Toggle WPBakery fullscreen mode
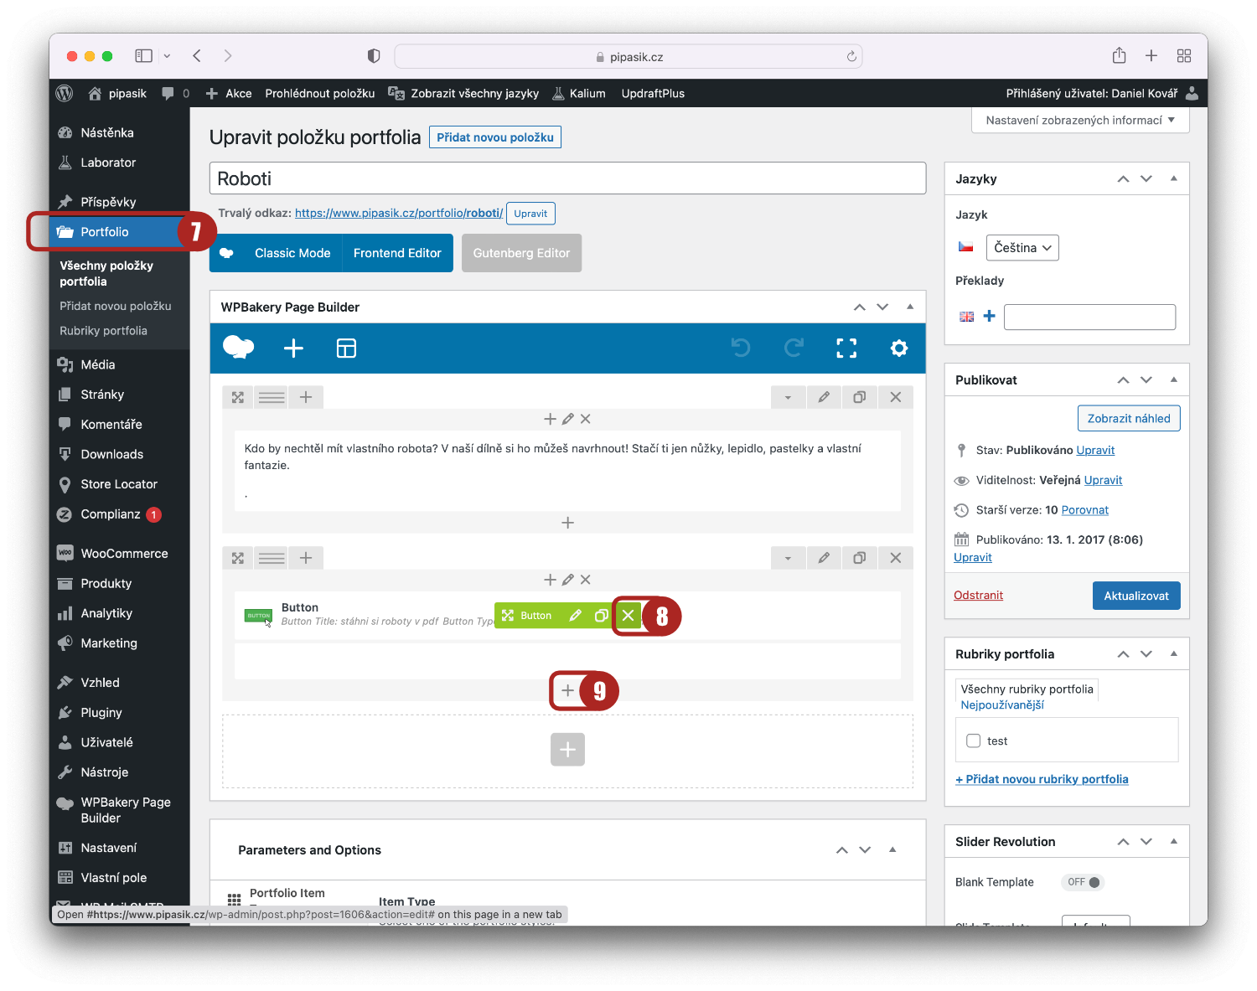 [846, 348]
